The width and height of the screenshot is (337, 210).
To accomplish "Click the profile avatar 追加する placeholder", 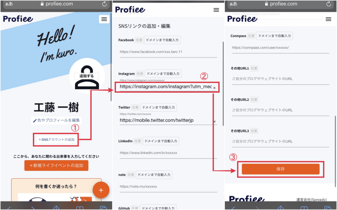I will 87,76.
